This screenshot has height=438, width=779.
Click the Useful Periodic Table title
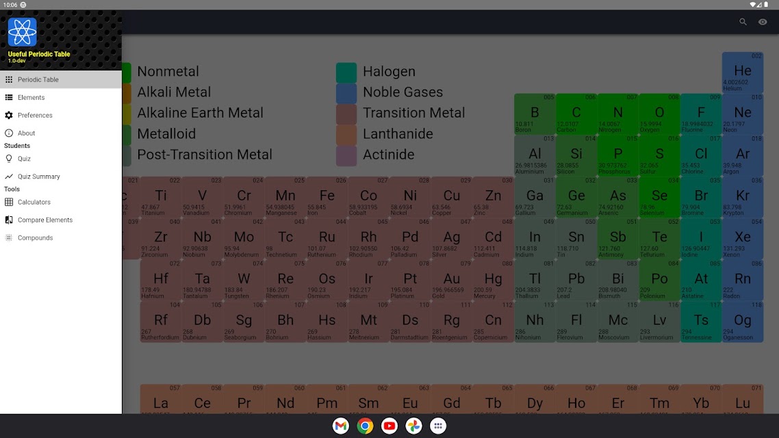click(39, 54)
